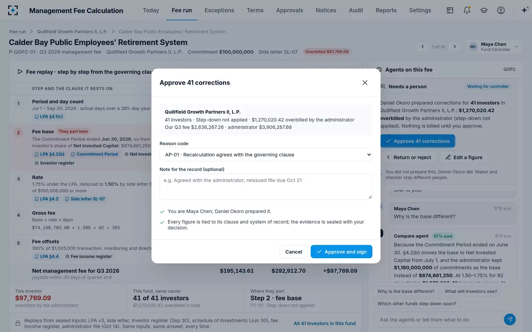Viewport: 532px width, 332px height.
Task: Open notifications bell icon
Action: (467, 10)
